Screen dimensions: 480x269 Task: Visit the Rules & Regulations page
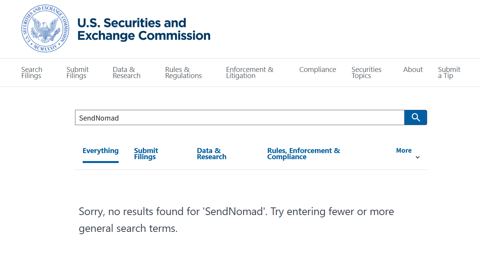pyautogui.click(x=183, y=72)
